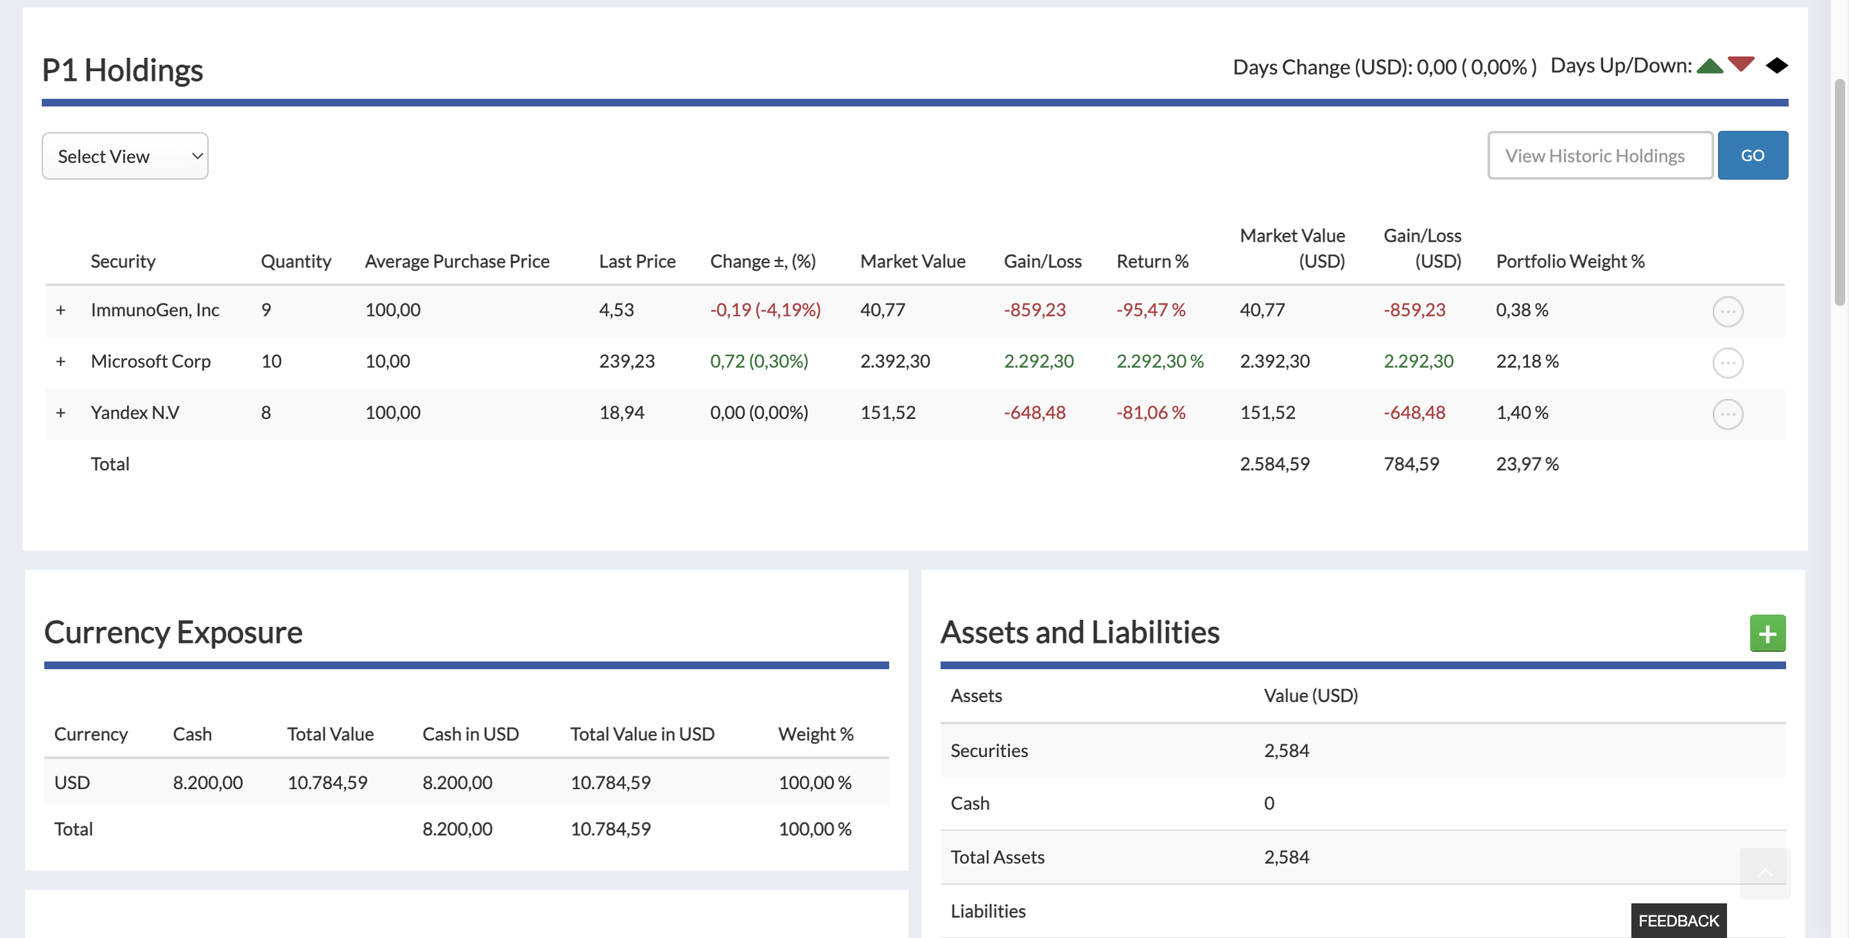
Task: Open Microsoft Corp row options ellipsis
Action: tap(1727, 363)
